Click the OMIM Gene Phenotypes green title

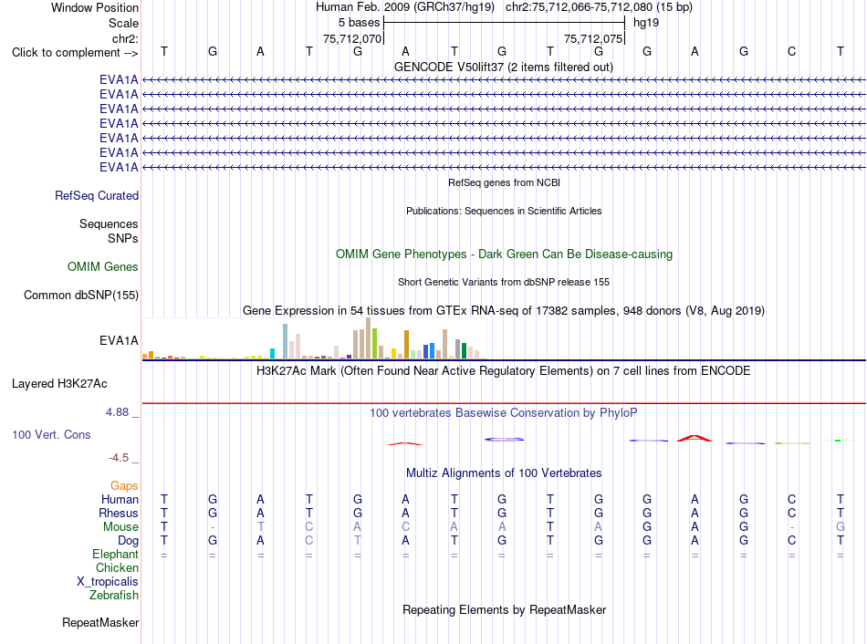tap(505, 254)
